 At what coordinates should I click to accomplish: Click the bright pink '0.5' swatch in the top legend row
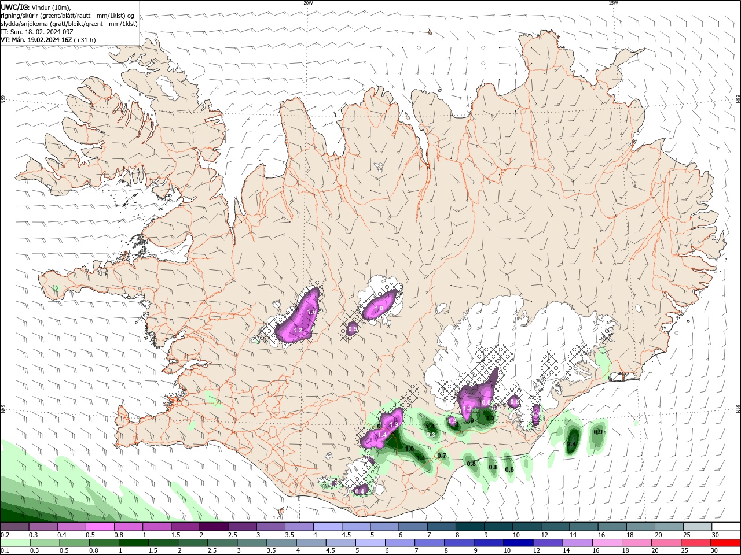[100, 527]
